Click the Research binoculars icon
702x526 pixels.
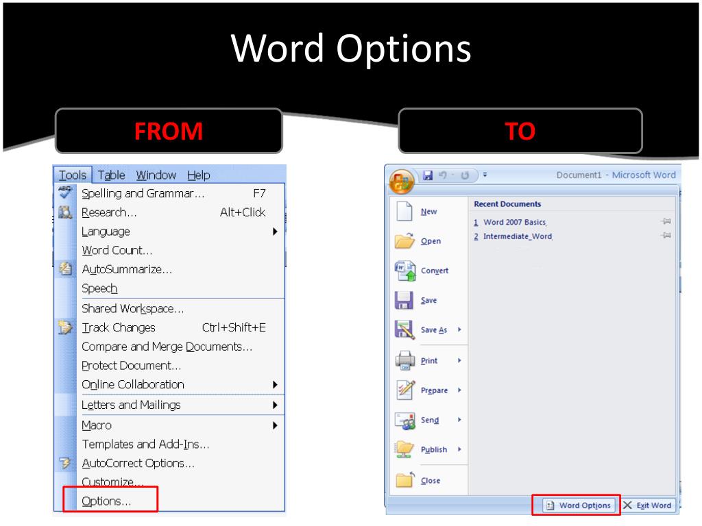(x=65, y=212)
